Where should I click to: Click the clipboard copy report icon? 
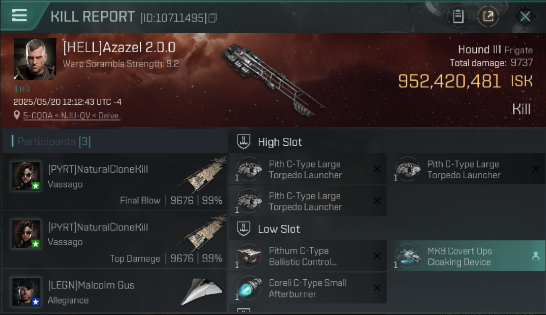click(458, 17)
